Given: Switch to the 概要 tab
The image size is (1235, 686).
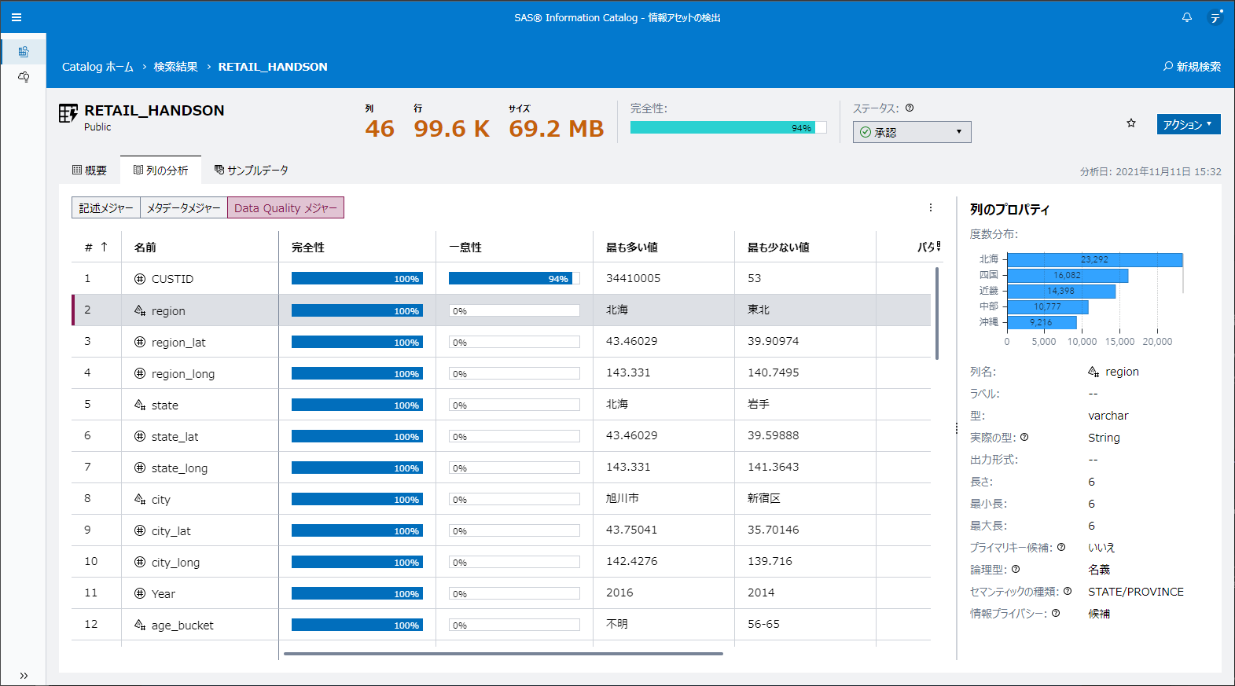Looking at the screenshot, I should 90,171.
